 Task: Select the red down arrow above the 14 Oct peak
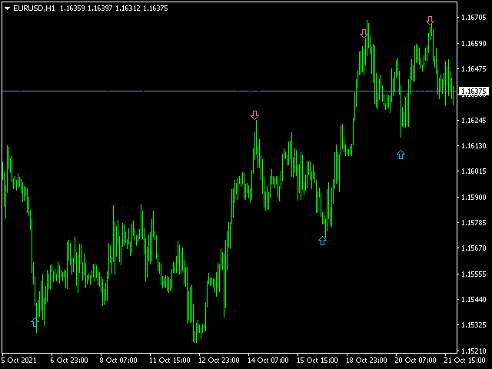(x=254, y=115)
